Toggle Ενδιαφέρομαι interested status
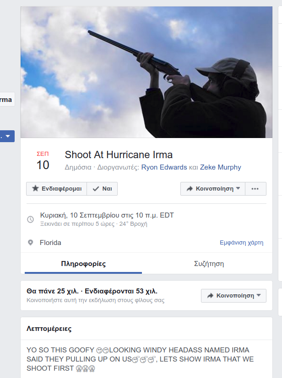The width and height of the screenshot is (282, 378). (56, 189)
